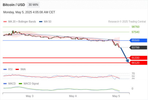Click the Bitcoin / USD title
The image size is (148, 100).
pos(14,5)
